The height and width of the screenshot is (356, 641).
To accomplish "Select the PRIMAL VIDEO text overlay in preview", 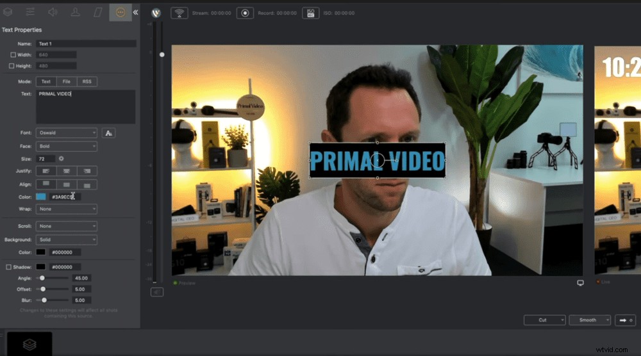I will [x=378, y=161].
